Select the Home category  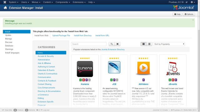(x=51, y=53)
